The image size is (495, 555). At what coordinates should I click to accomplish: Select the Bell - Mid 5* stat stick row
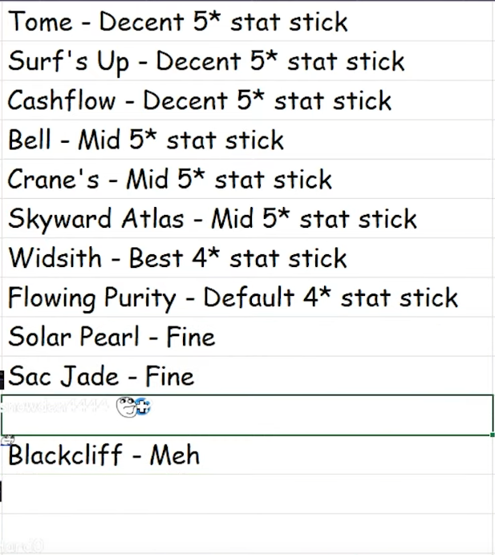248,140
